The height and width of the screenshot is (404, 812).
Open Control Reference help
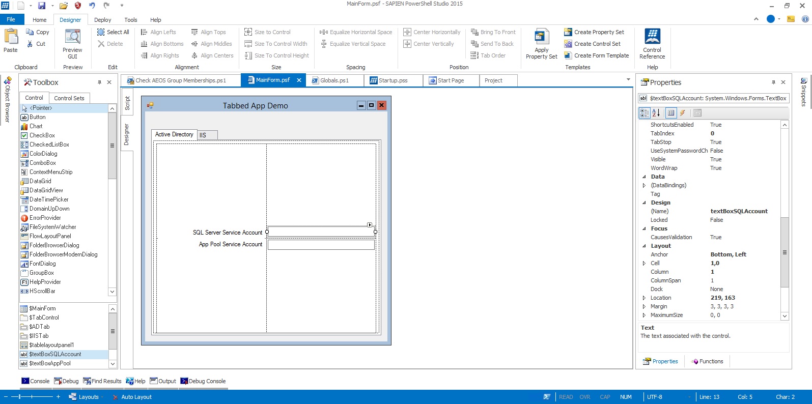(x=652, y=44)
